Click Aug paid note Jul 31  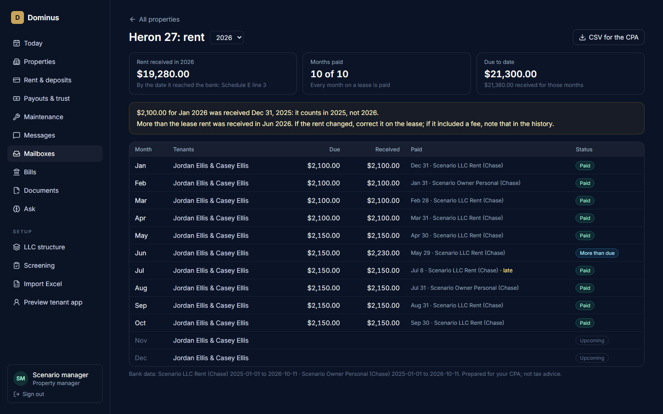(x=465, y=288)
